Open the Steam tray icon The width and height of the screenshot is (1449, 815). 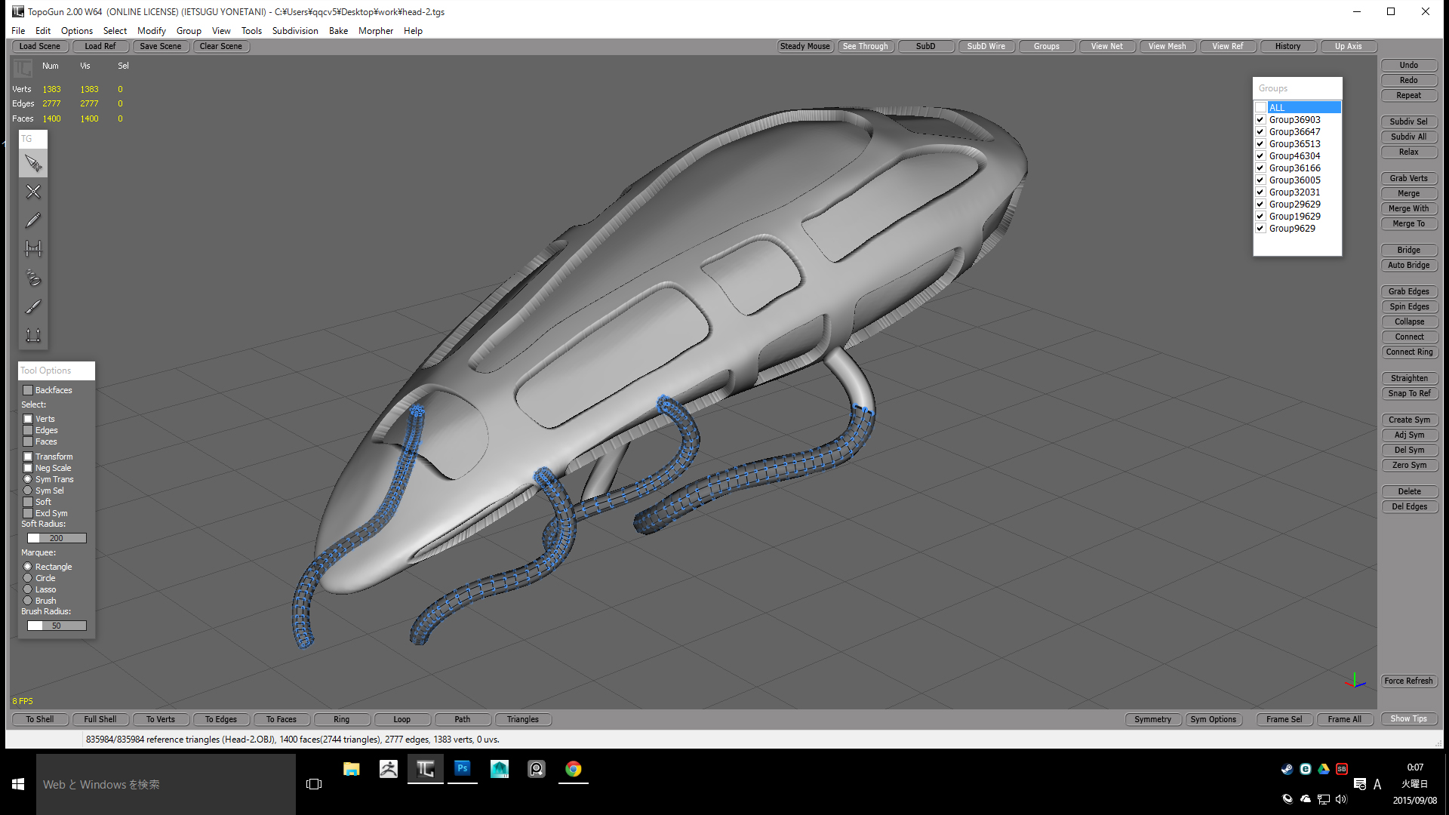click(1287, 769)
